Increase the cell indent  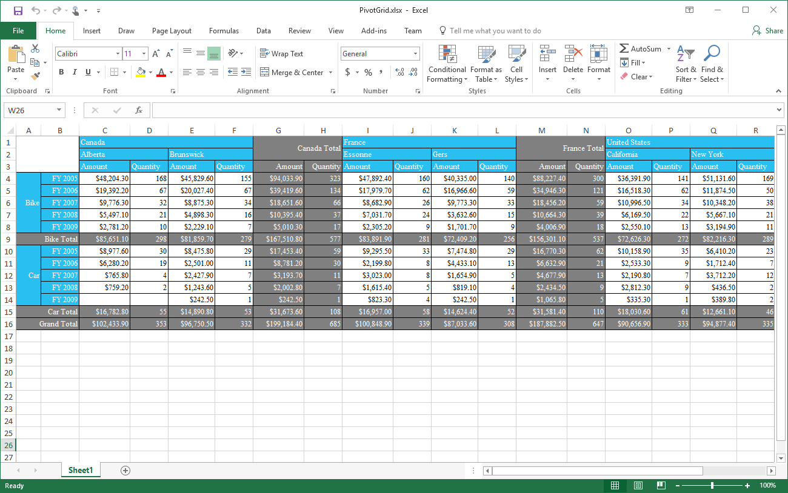click(246, 72)
